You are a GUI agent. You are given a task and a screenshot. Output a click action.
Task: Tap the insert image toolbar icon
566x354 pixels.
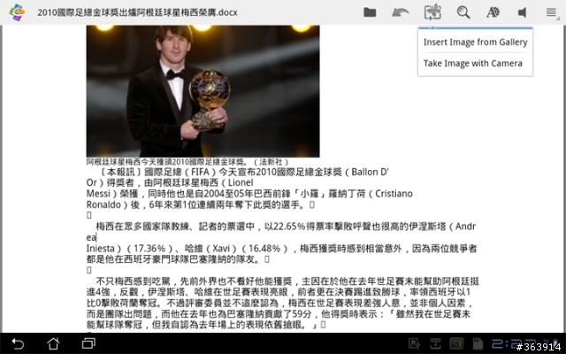[432, 12]
